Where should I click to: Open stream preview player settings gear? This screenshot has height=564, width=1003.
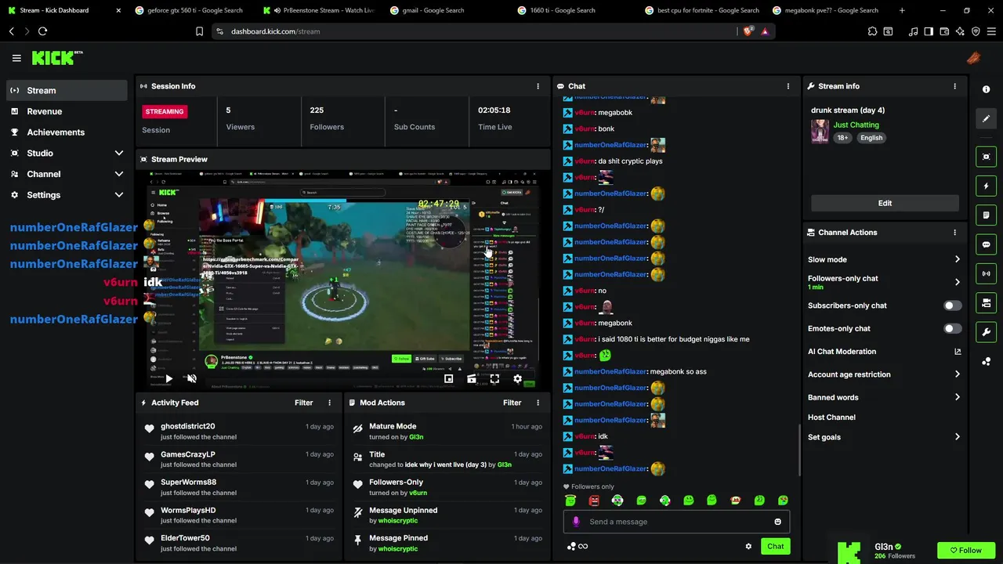click(517, 378)
